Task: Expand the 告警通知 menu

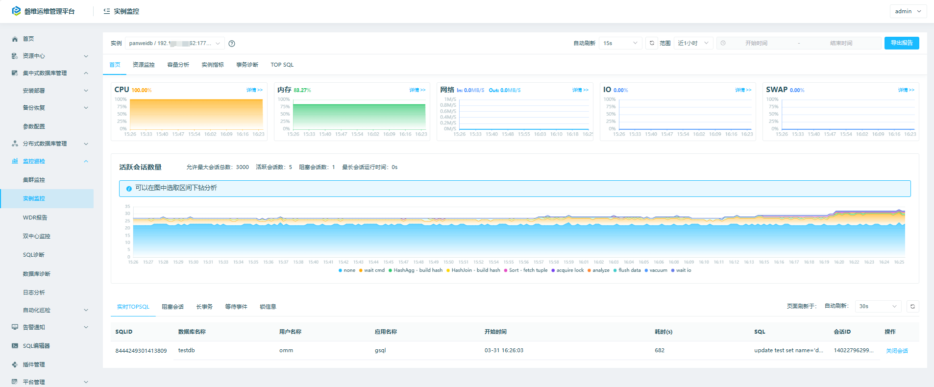Action: click(x=86, y=327)
